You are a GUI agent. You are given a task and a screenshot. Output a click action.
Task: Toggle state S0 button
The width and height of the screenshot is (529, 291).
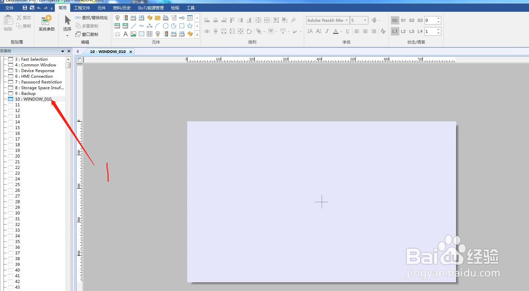395,20
